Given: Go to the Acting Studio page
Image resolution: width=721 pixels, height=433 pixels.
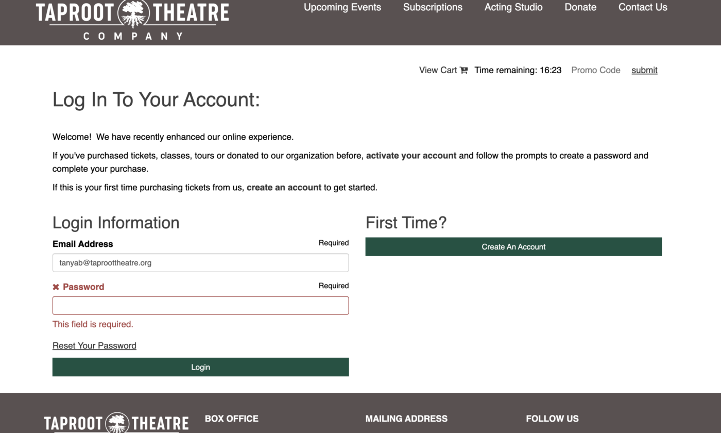Looking at the screenshot, I should [x=513, y=7].
